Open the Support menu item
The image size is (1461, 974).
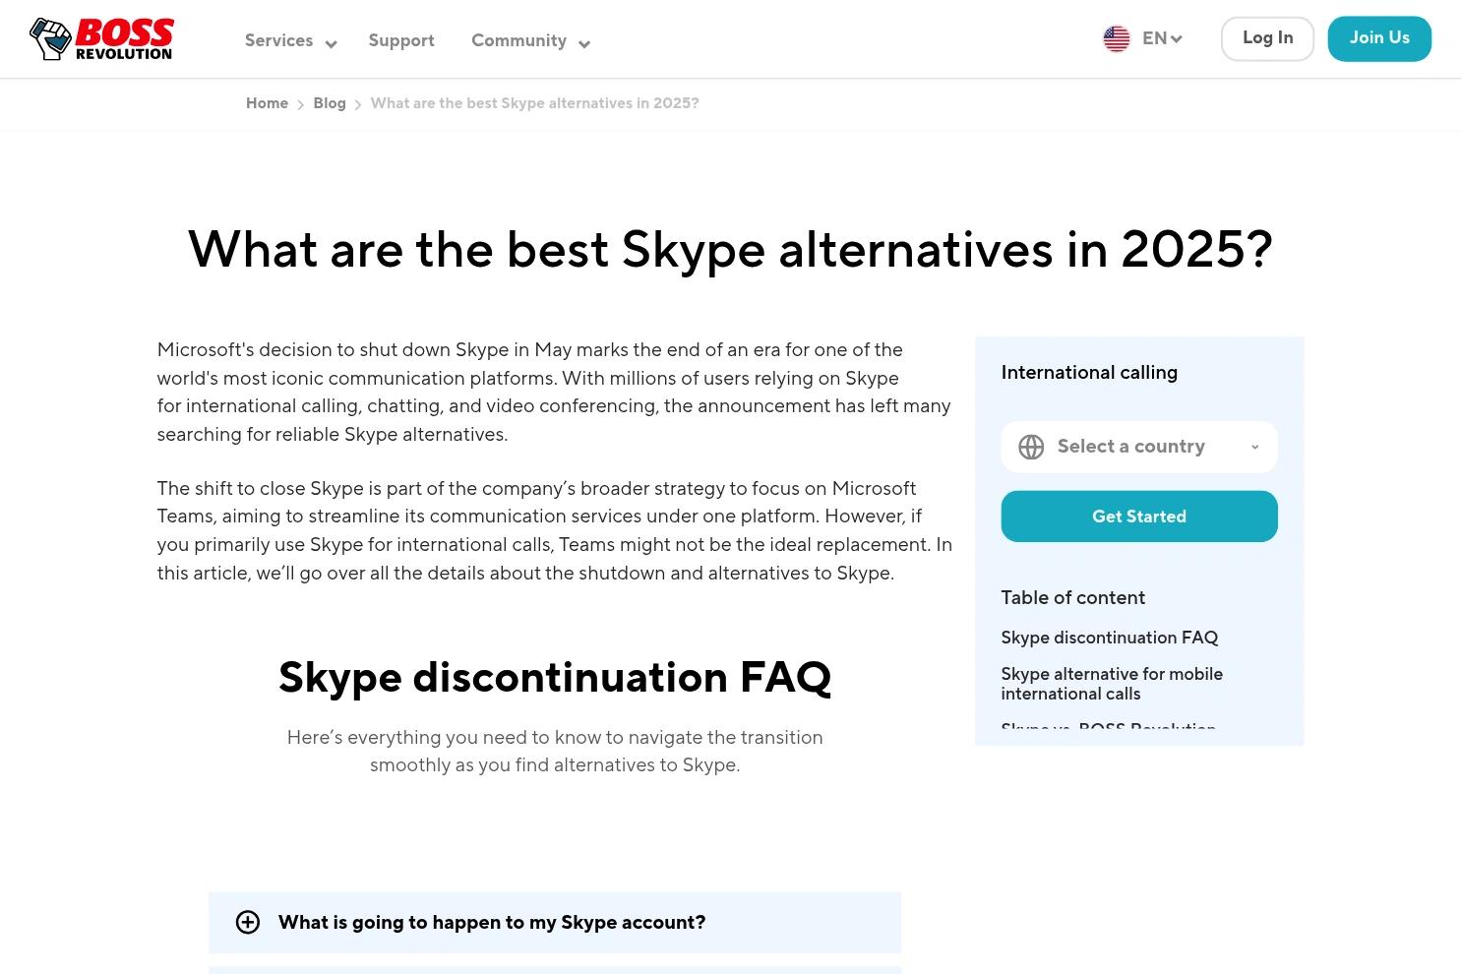tap(401, 40)
